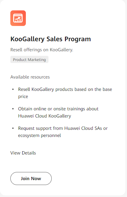Click the 'Huawei Cloud KooGallery' text line
The width and height of the screenshot is (127, 197).
(x=45, y=116)
